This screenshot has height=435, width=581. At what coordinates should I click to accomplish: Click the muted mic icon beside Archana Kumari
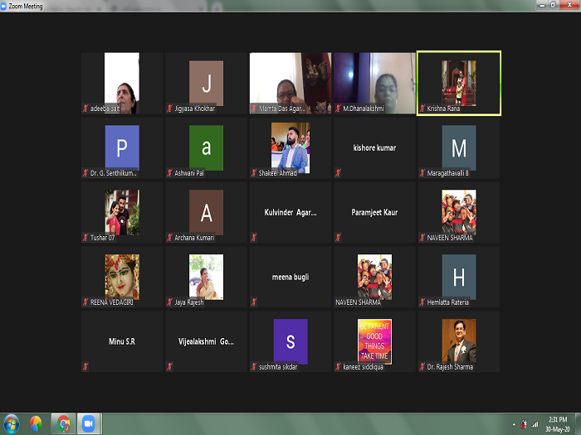169,238
